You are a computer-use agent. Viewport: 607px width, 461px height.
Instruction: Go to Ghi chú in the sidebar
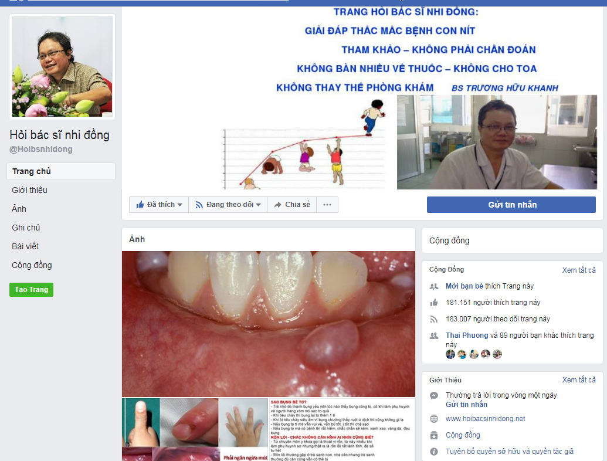[26, 228]
